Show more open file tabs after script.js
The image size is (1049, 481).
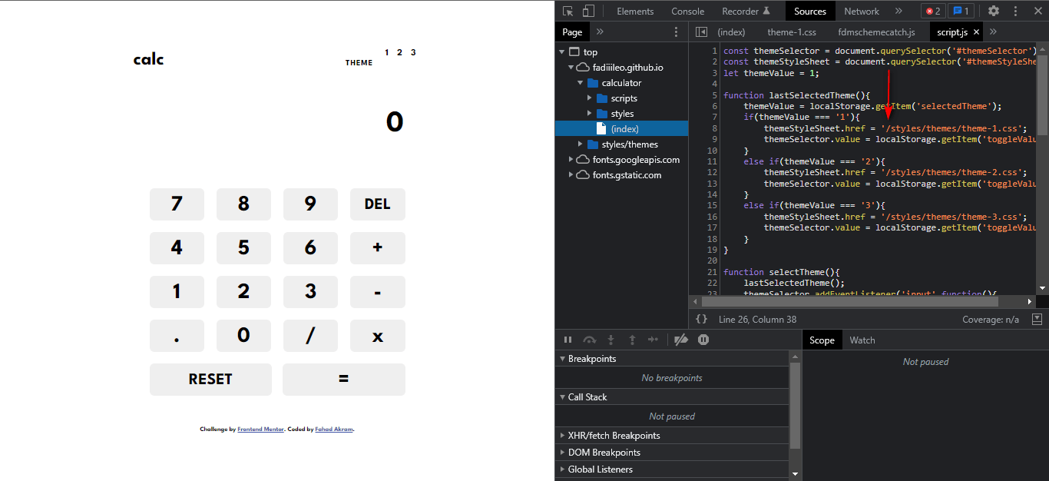(x=993, y=32)
